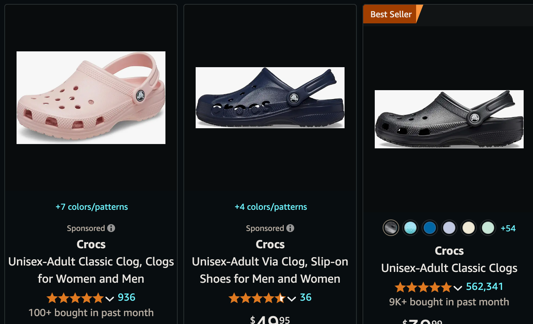Open the +4 colors/patterns link
Viewport: 533px width, 324px height.
[x=271, y=207]
